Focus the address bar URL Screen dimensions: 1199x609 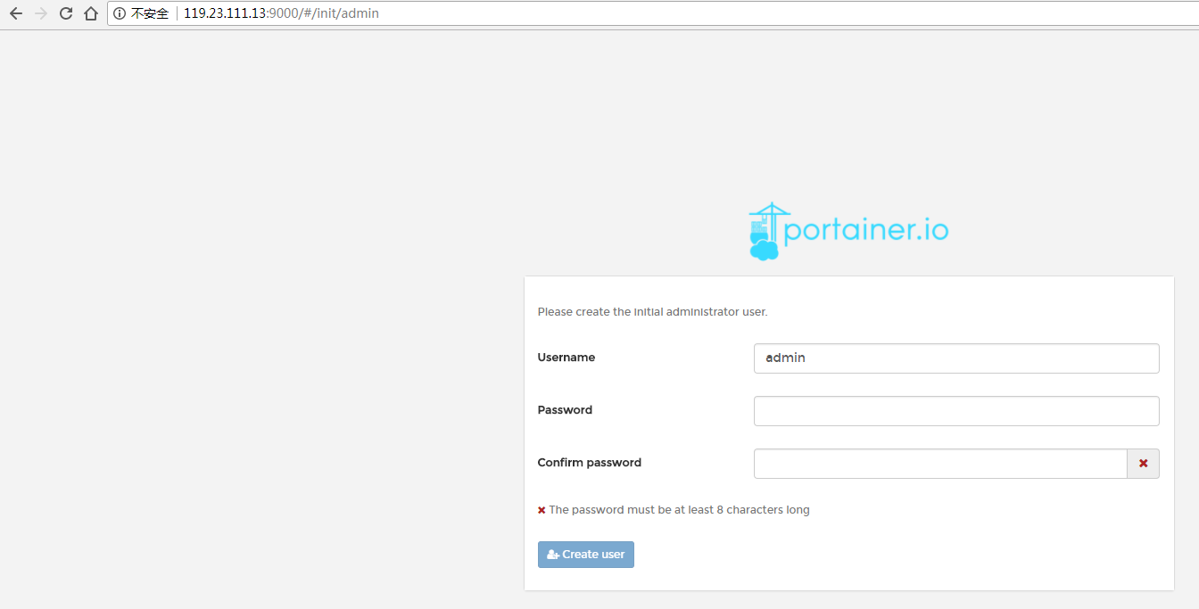tap(281, 13)
